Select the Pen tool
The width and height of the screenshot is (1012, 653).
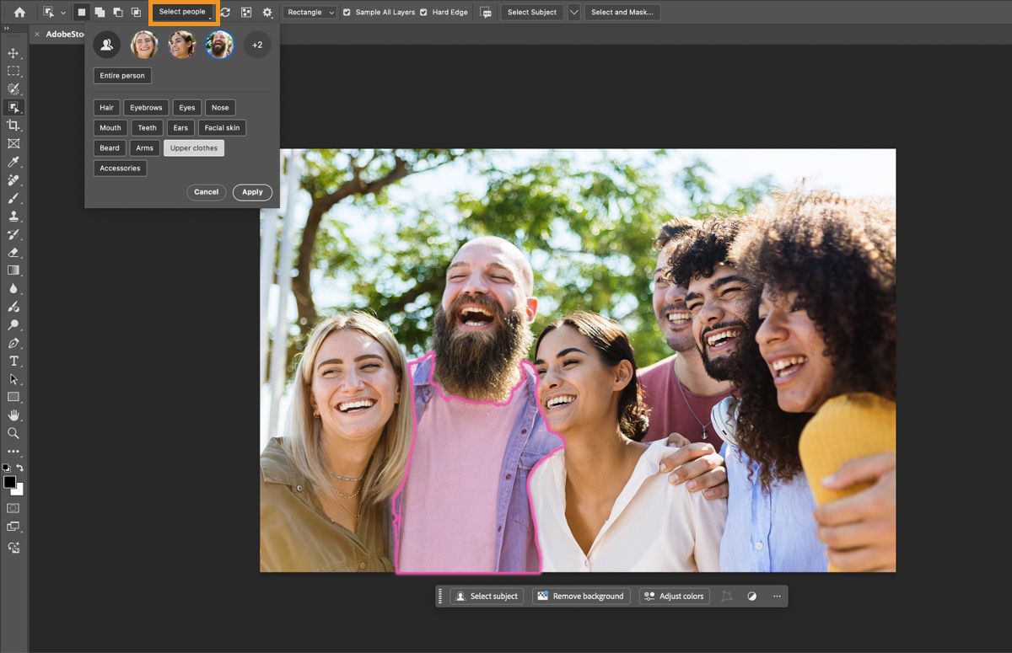pos(13,343)
